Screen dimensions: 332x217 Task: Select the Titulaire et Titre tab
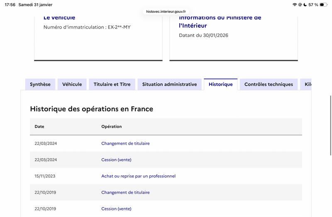coord(112,84)
